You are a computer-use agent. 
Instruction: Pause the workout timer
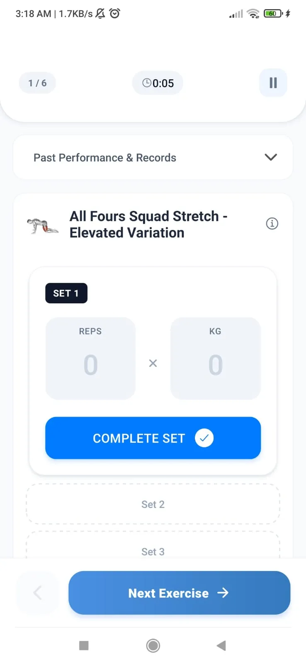273,83
